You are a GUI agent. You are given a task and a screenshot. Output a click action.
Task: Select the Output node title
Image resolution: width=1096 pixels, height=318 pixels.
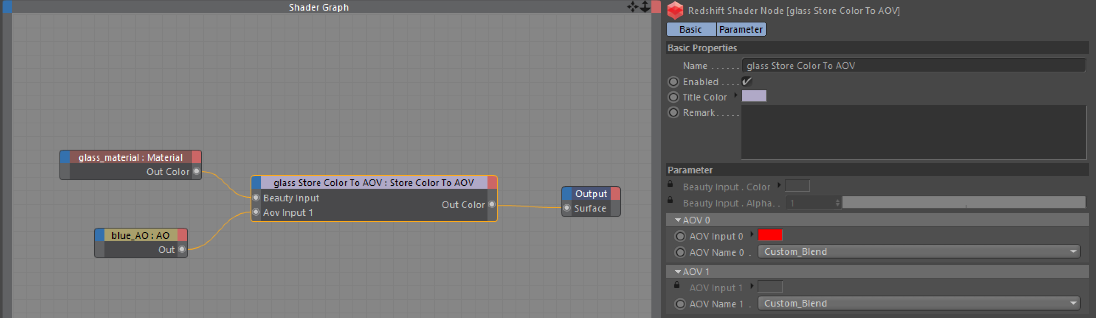[x=591, y=194]
